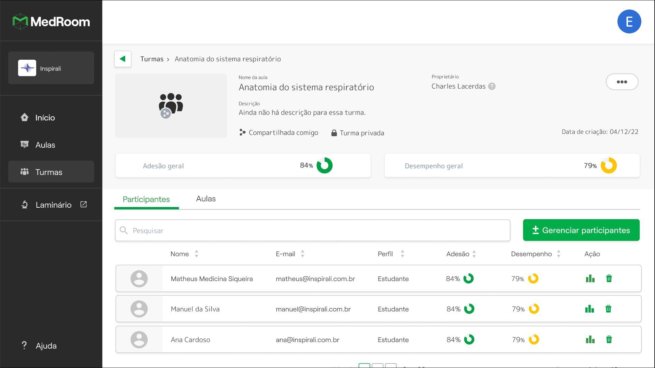This screenshot has height=368, width=655.
Task: Remove Ana Cardoso using the trash icon
Action: [609, 340]
